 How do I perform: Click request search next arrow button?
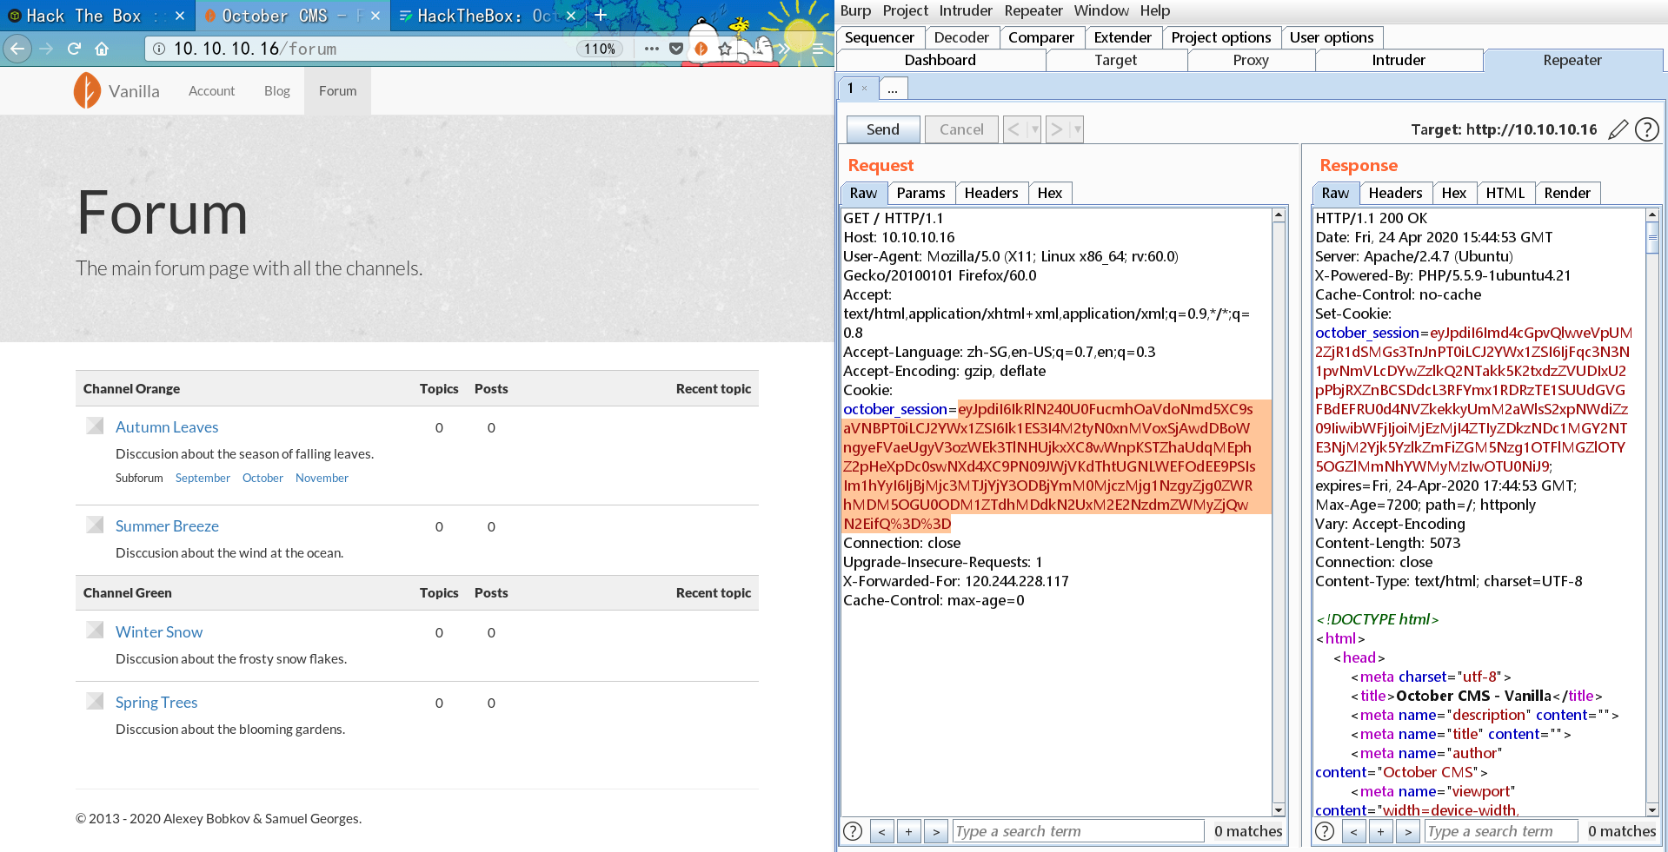pyautogui.click(x=936, y=831)
